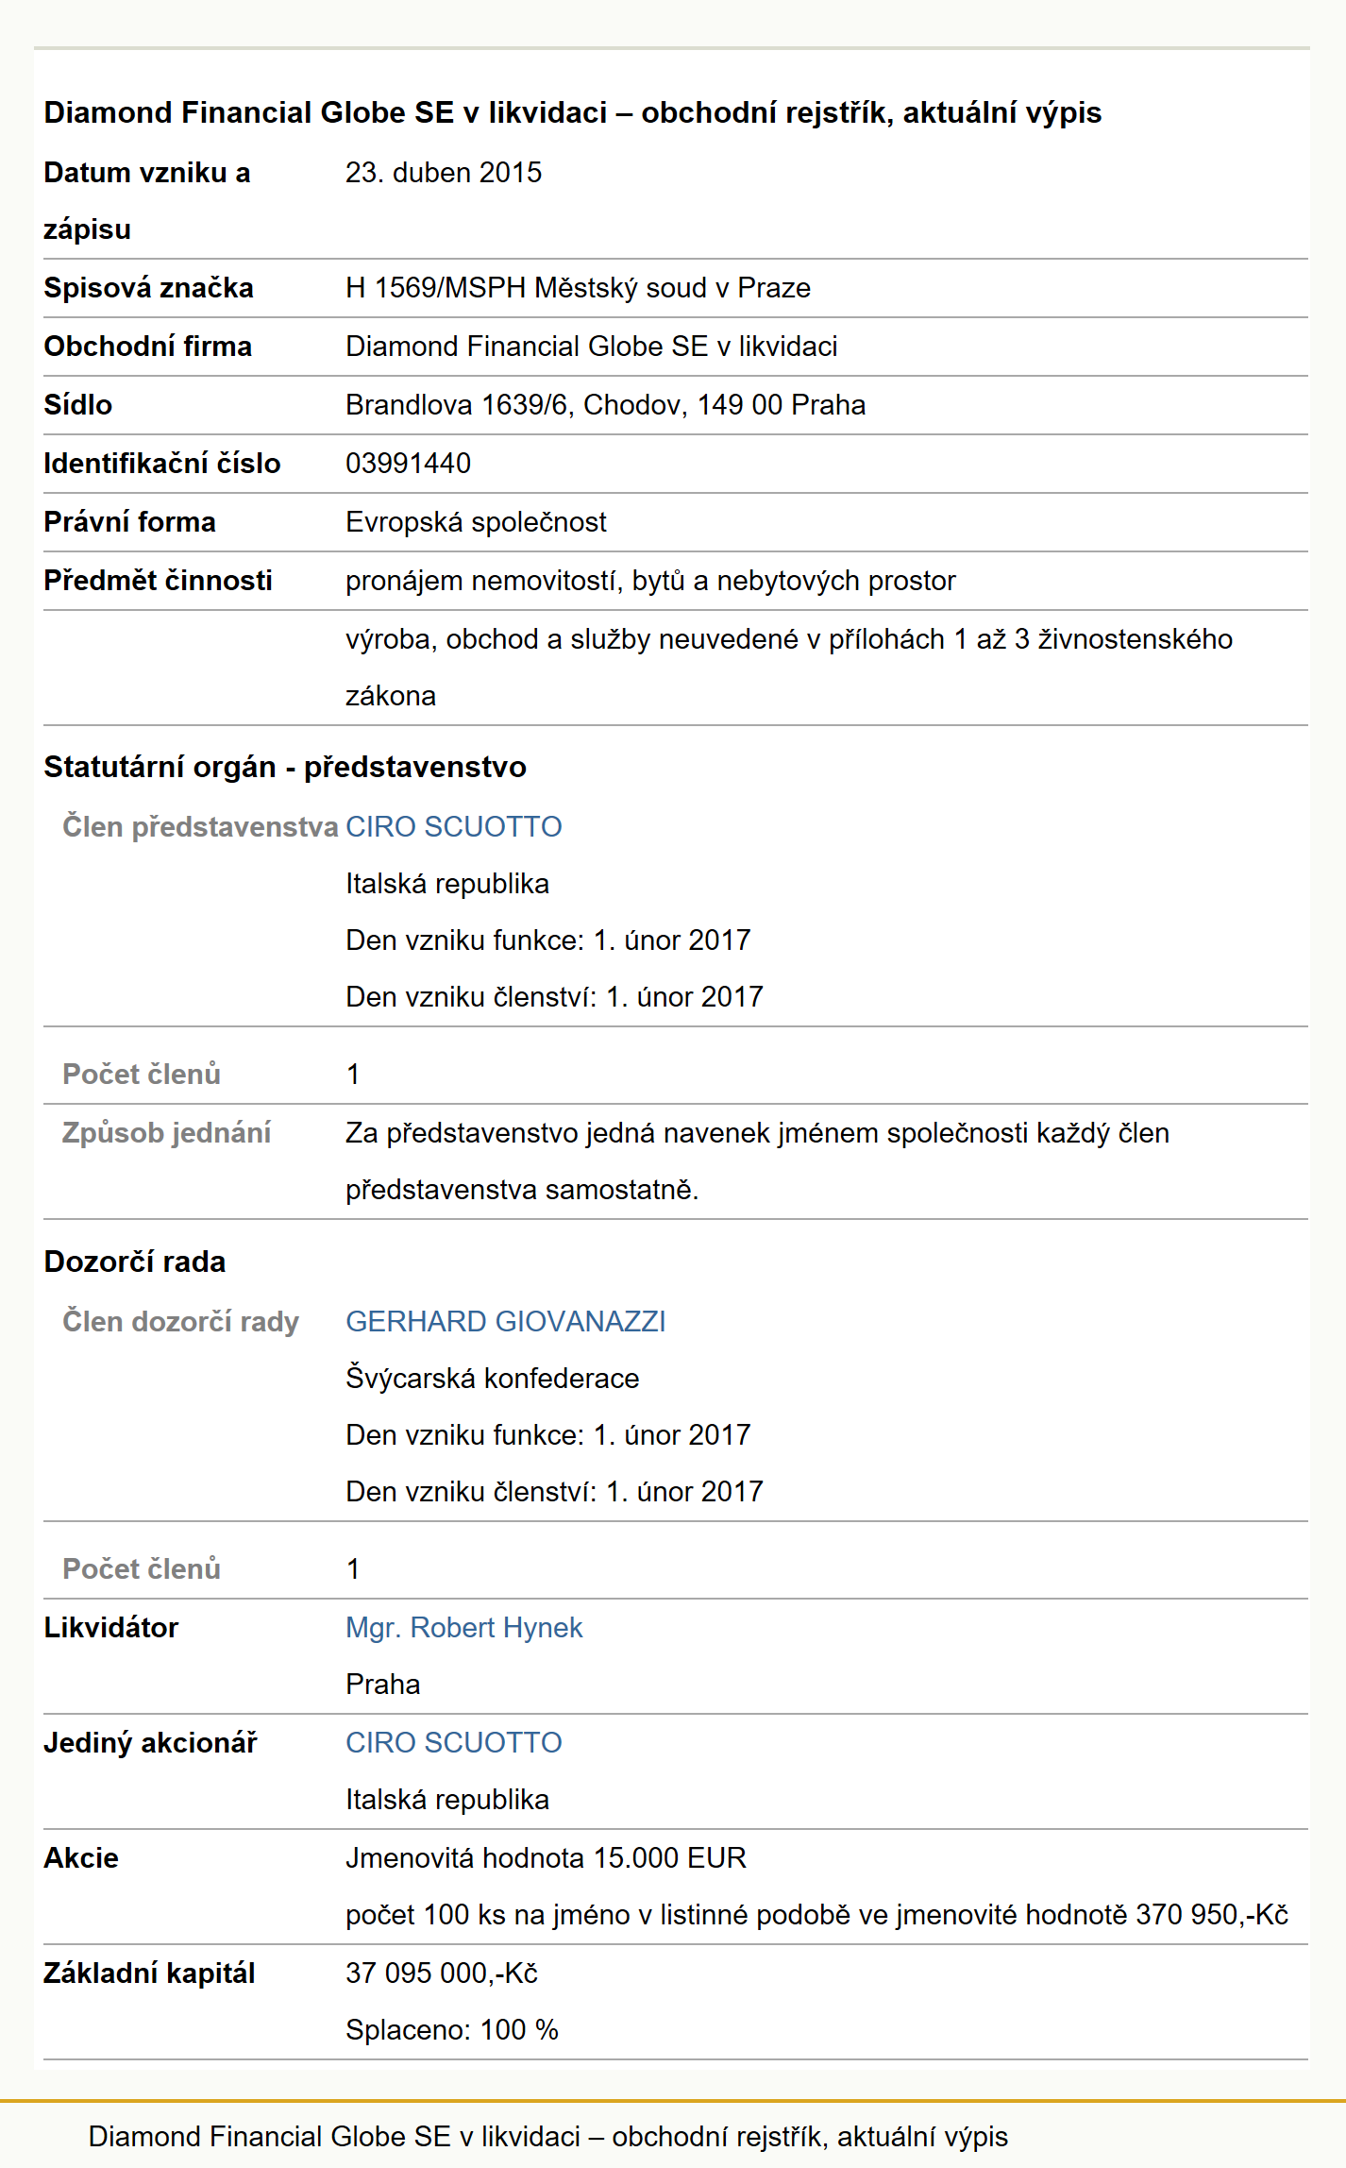Click the Spisová značka value H 1569/MSPH
Viewport: 1346px width, 2168px height.
point(578,288)
